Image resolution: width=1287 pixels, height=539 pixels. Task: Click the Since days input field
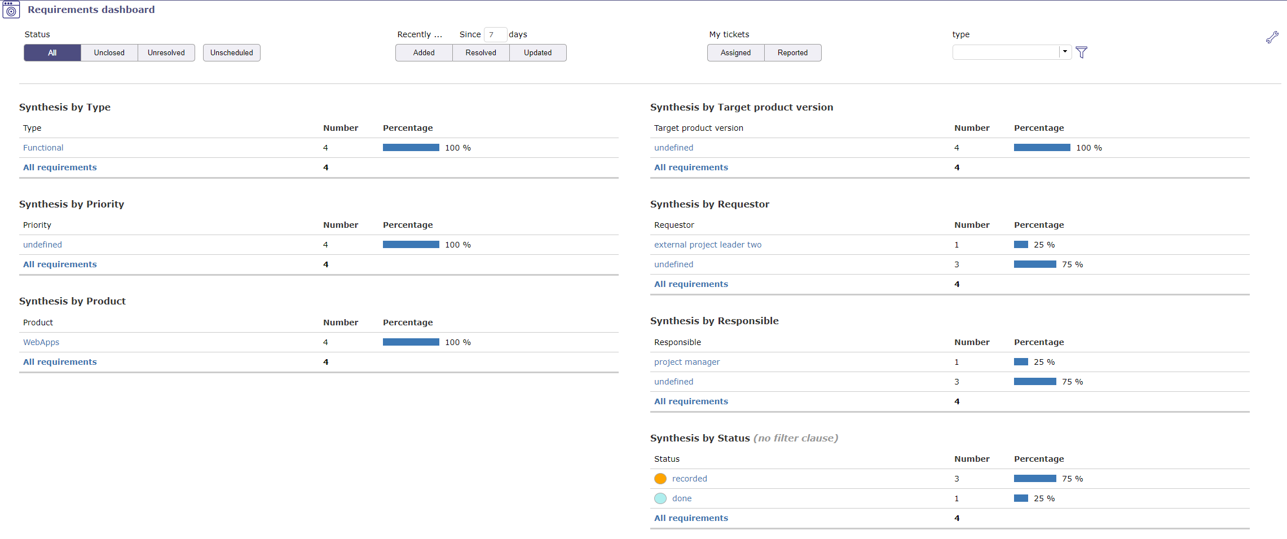[x=495, y=34]
